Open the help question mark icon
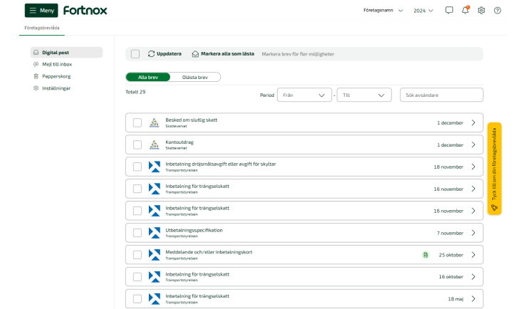This screenshot has width=527, height=309. [x=497, y=11]
